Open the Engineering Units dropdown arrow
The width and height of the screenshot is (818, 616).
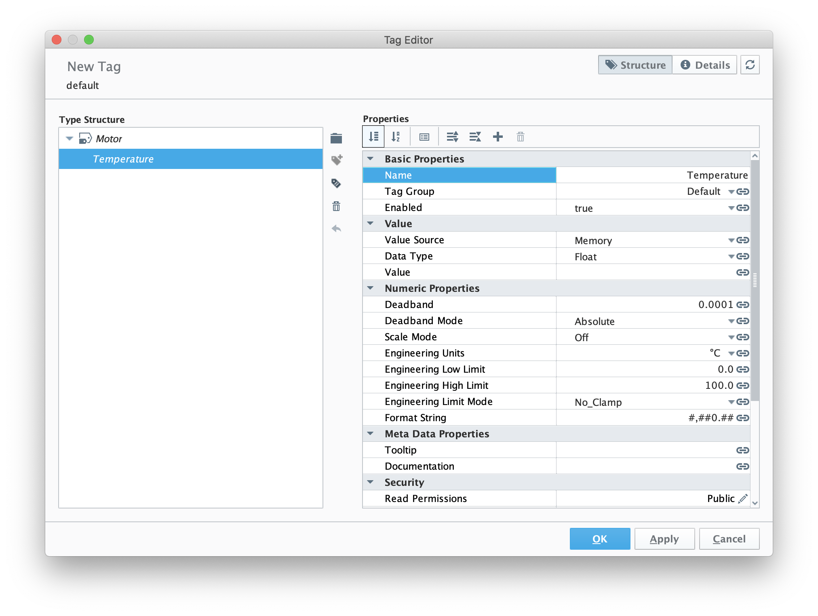pyautogui.click(x=731, y=353)
